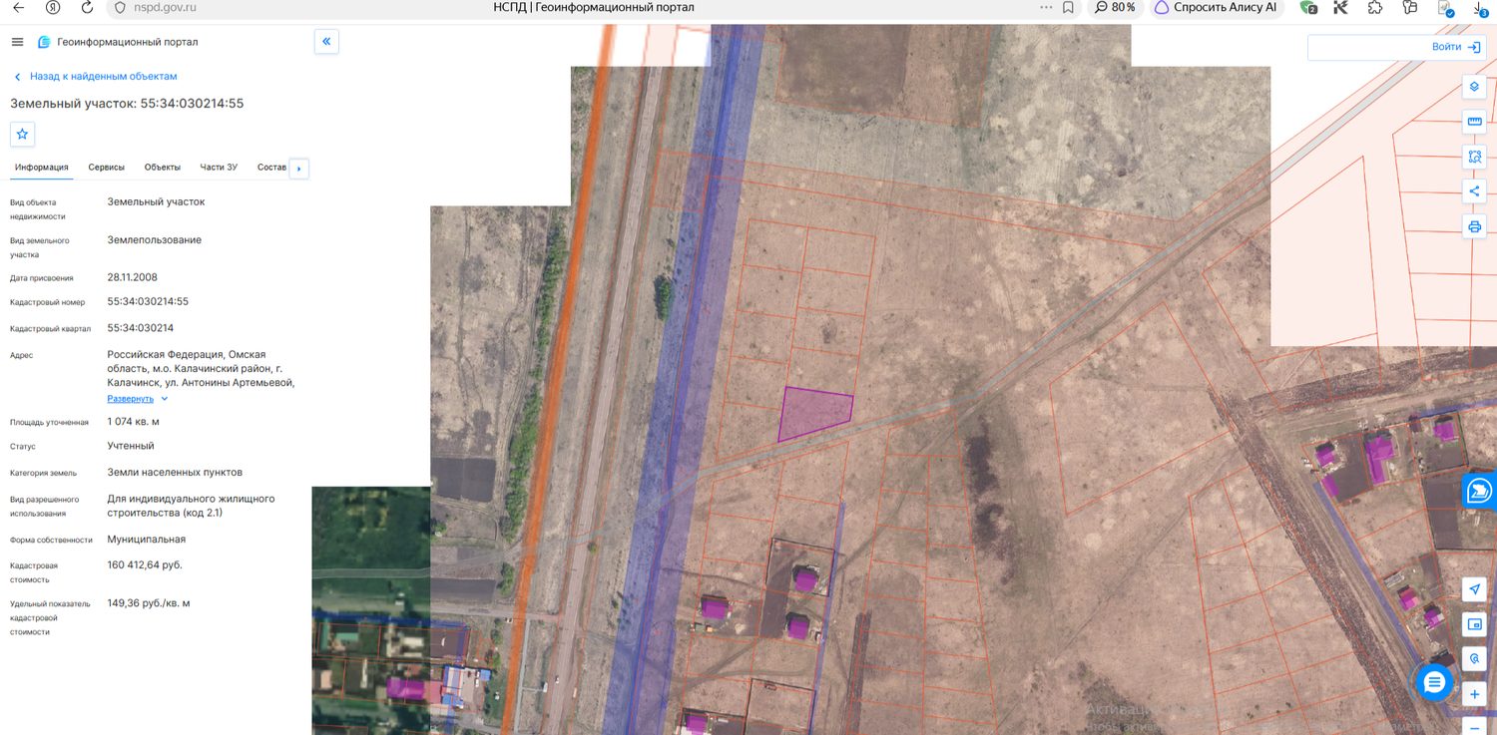Screen dimensions: 1497x735
Task: Switch to the Части ЗУ tab
Action: click(219, 167)
